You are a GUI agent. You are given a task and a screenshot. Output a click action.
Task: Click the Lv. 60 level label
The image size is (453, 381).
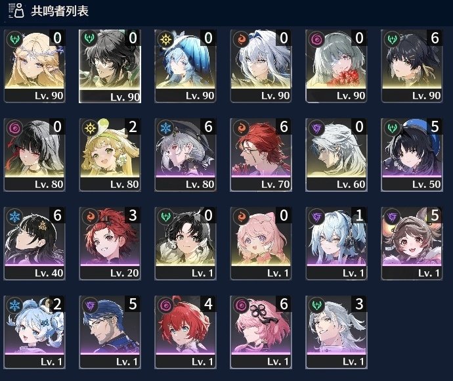pos(351,185)
